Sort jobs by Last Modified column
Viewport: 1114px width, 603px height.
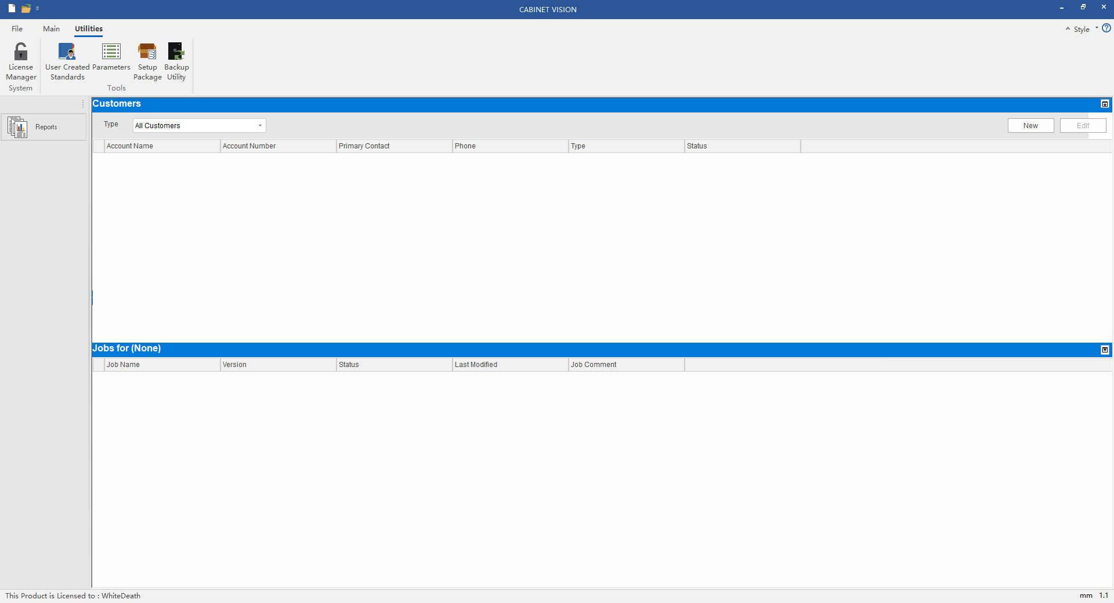pyautogui.click(x=511, y=365)
